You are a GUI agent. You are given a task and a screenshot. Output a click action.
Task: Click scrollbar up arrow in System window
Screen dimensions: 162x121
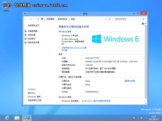pyautogui.click(x=146, y=24)
